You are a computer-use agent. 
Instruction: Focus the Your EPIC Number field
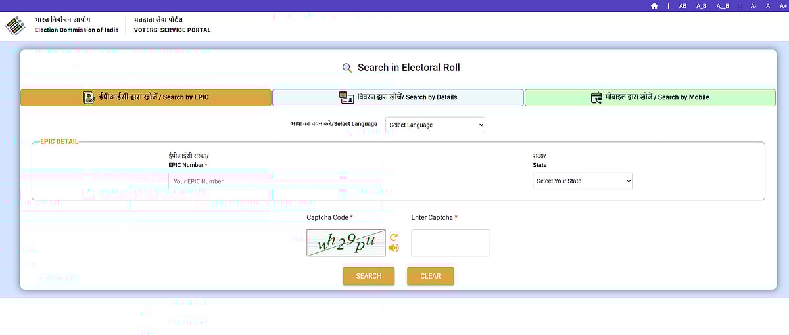[x=218, y=181]
